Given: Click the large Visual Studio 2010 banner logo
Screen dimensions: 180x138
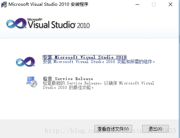Looking at the screenshot, I should 48,24.
